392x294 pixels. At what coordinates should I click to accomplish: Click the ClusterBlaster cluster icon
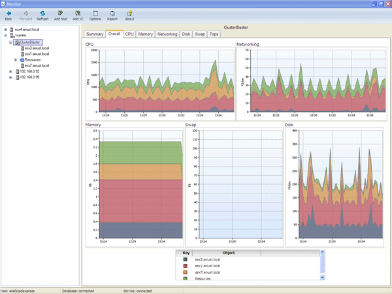[x=17, y=42]
